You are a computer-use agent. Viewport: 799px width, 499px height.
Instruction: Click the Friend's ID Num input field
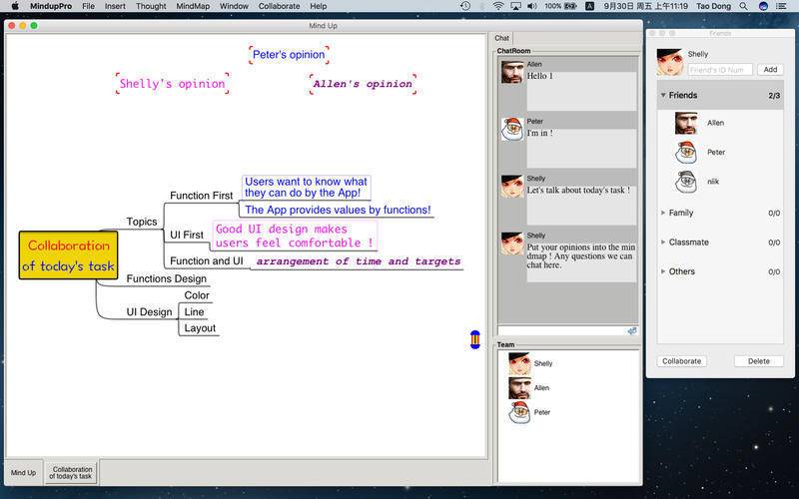(x=719, y=70)
